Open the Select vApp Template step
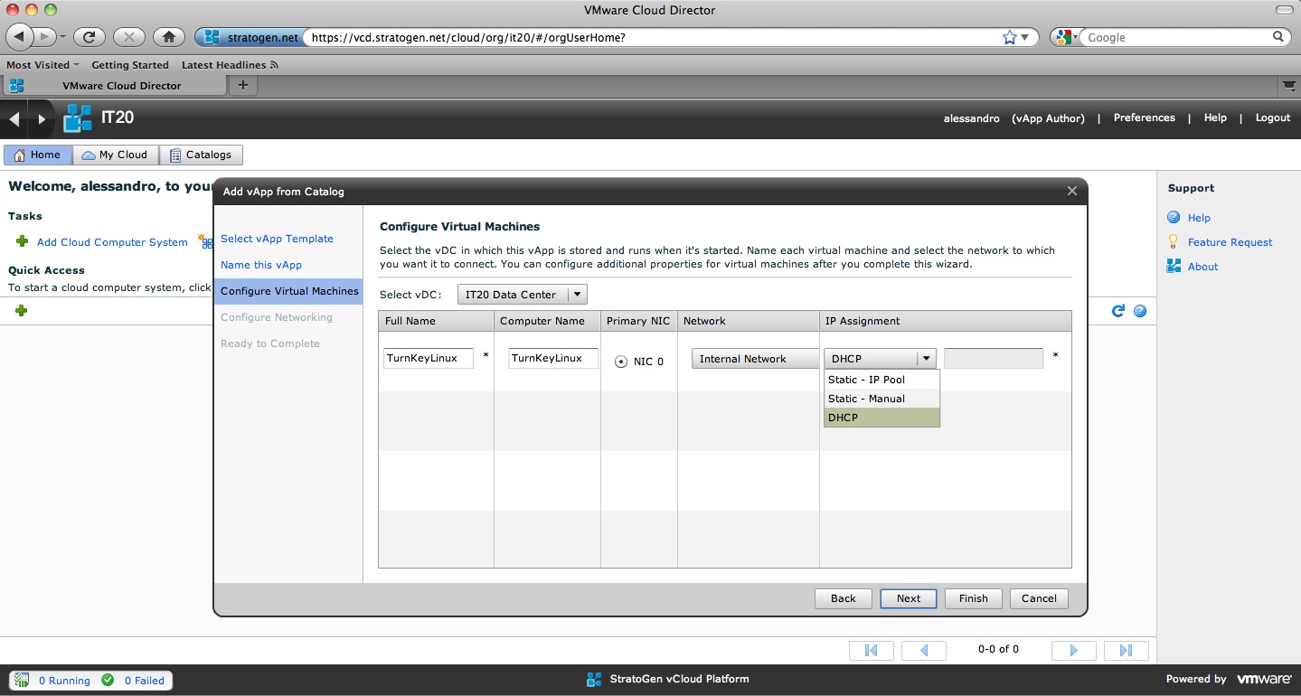The image size is (1301, 696). click(x=277, y=239)
